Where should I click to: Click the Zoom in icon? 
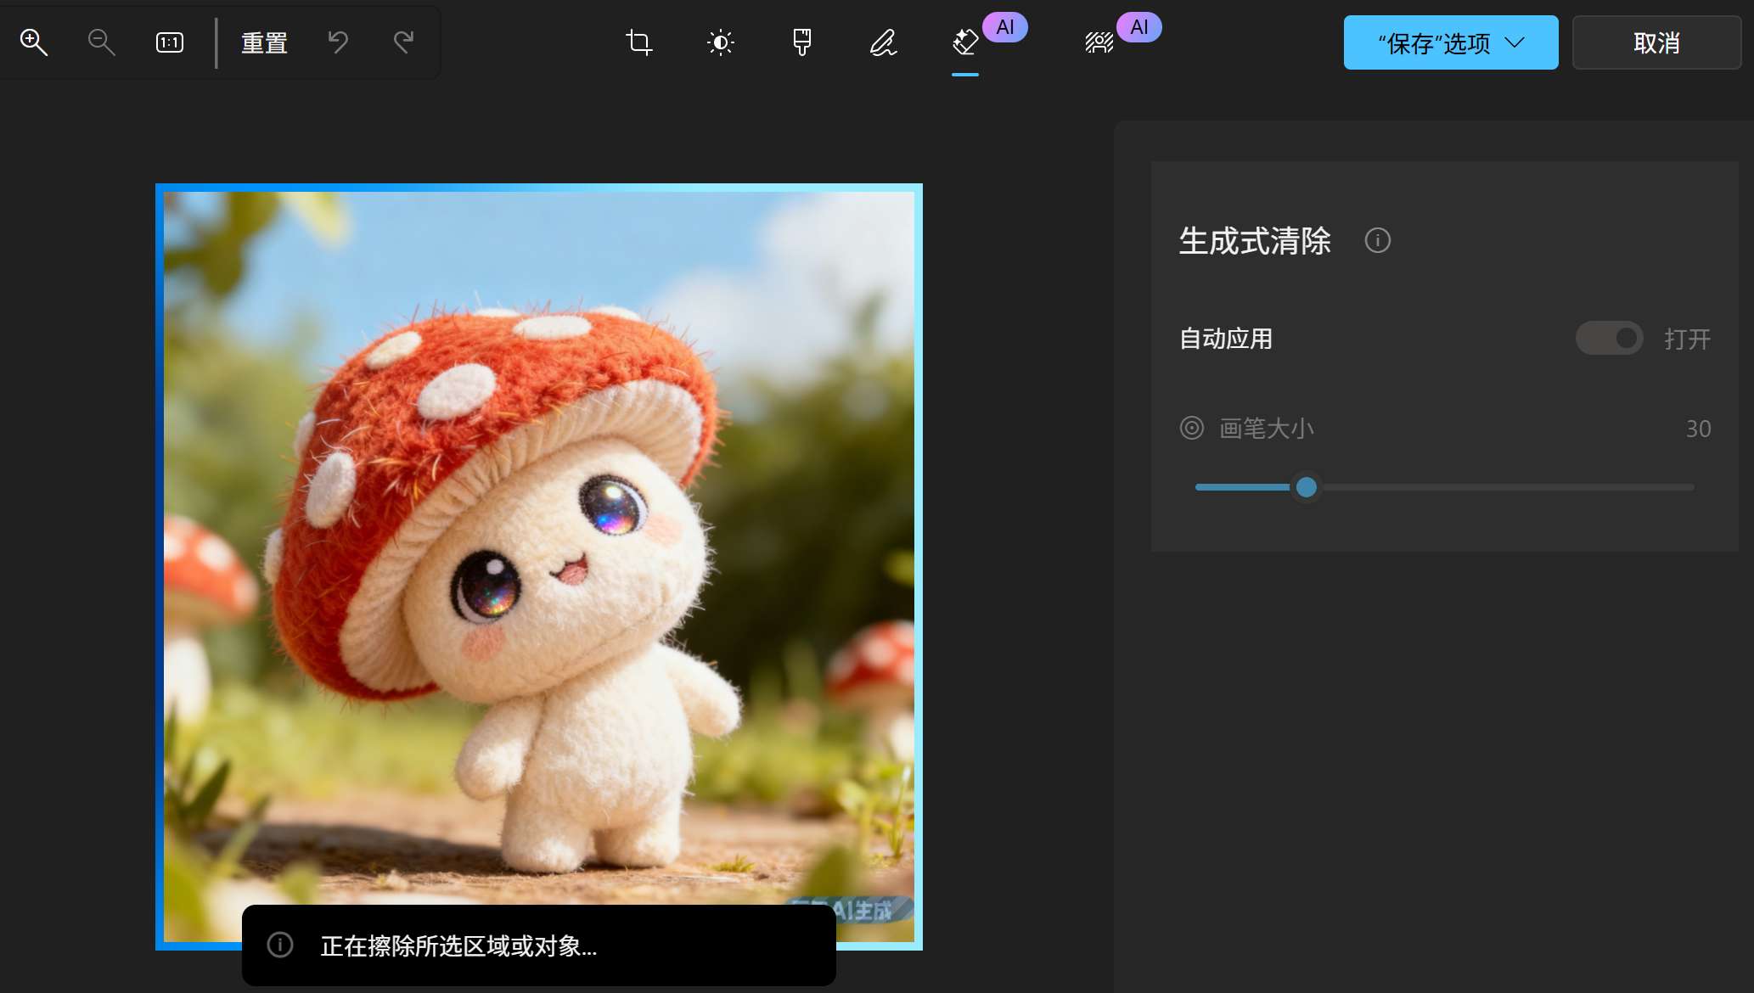pyautogui.click(x=34, y=42)
